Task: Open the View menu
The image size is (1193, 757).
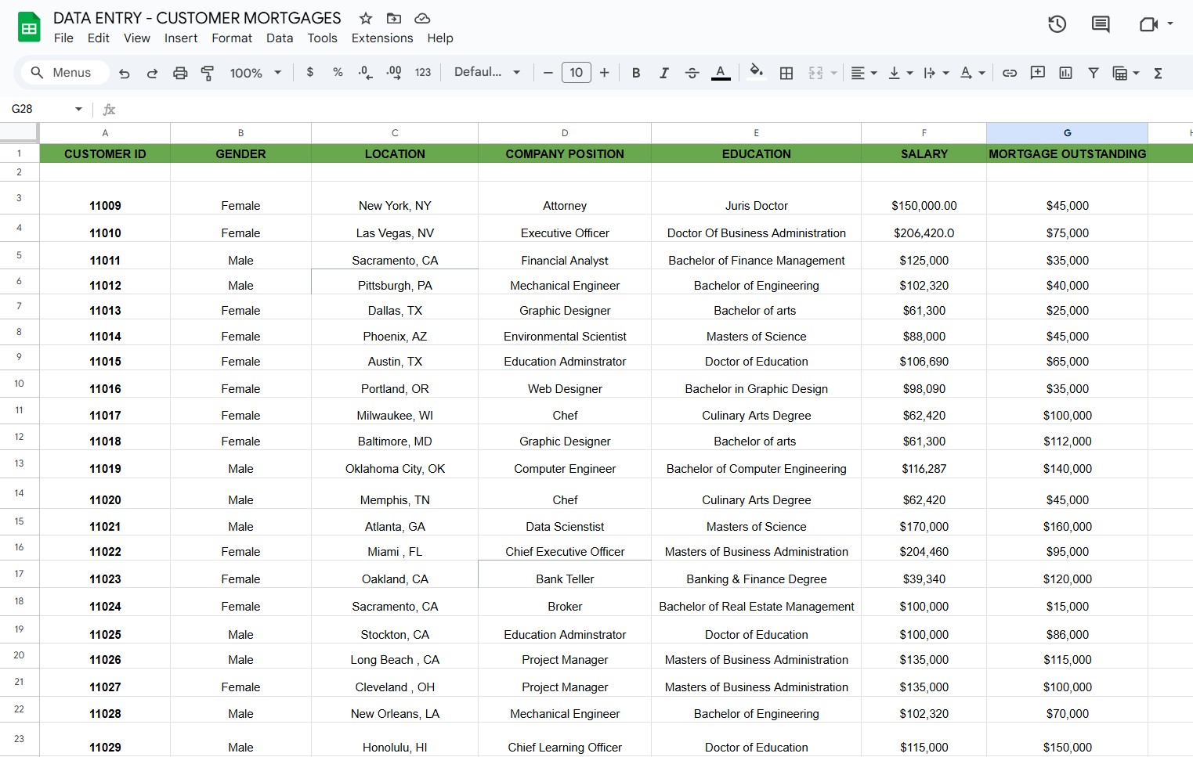Action: (x=137, y=38)
